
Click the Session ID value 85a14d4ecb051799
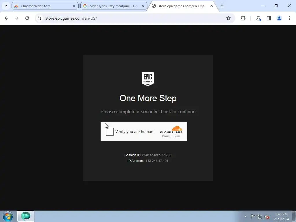[x=157, y=155]
